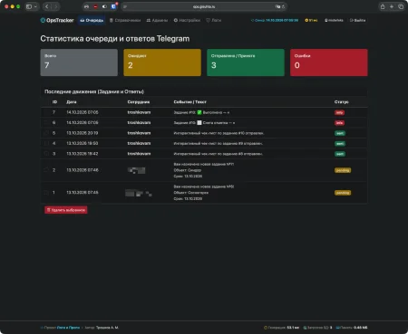Click the green sent badge in row ID 5

tap(340, 133)
